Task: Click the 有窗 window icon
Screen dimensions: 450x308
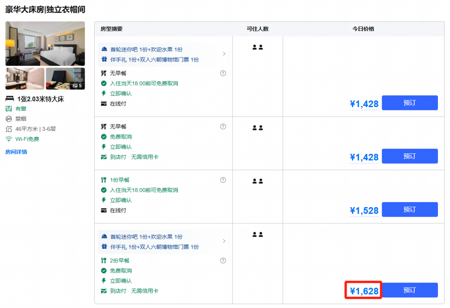Action: point(9,109)
